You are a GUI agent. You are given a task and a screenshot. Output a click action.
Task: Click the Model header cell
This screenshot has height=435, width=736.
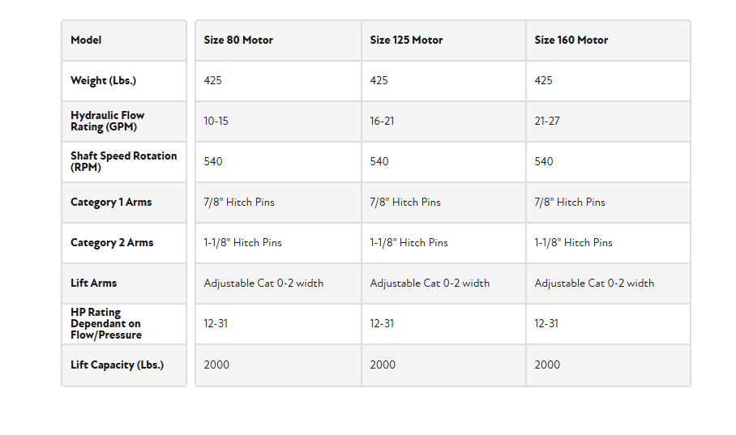click(x=86, y=41)
